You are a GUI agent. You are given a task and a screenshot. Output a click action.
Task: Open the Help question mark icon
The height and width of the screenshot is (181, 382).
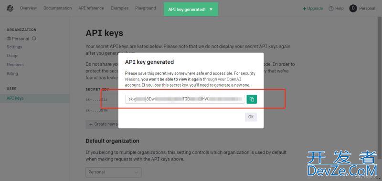[331, 9]
